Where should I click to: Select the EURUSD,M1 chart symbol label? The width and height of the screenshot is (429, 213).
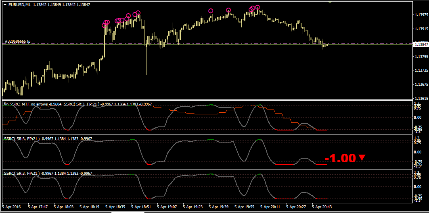coord(19,5)
